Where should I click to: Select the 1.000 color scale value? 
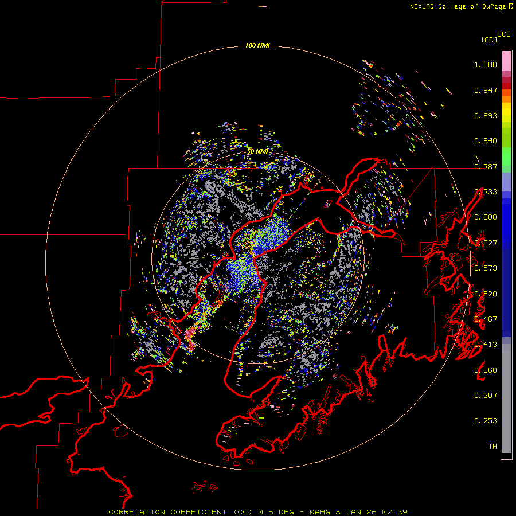(x=486, y=64)
